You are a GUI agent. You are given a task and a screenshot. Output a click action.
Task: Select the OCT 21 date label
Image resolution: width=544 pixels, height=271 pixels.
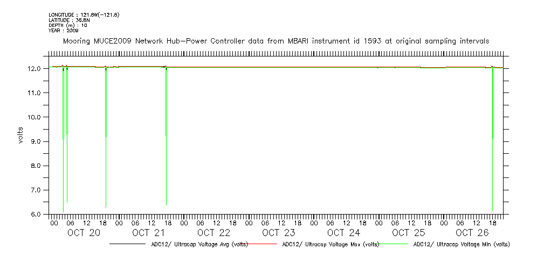[x=148, y=233]
